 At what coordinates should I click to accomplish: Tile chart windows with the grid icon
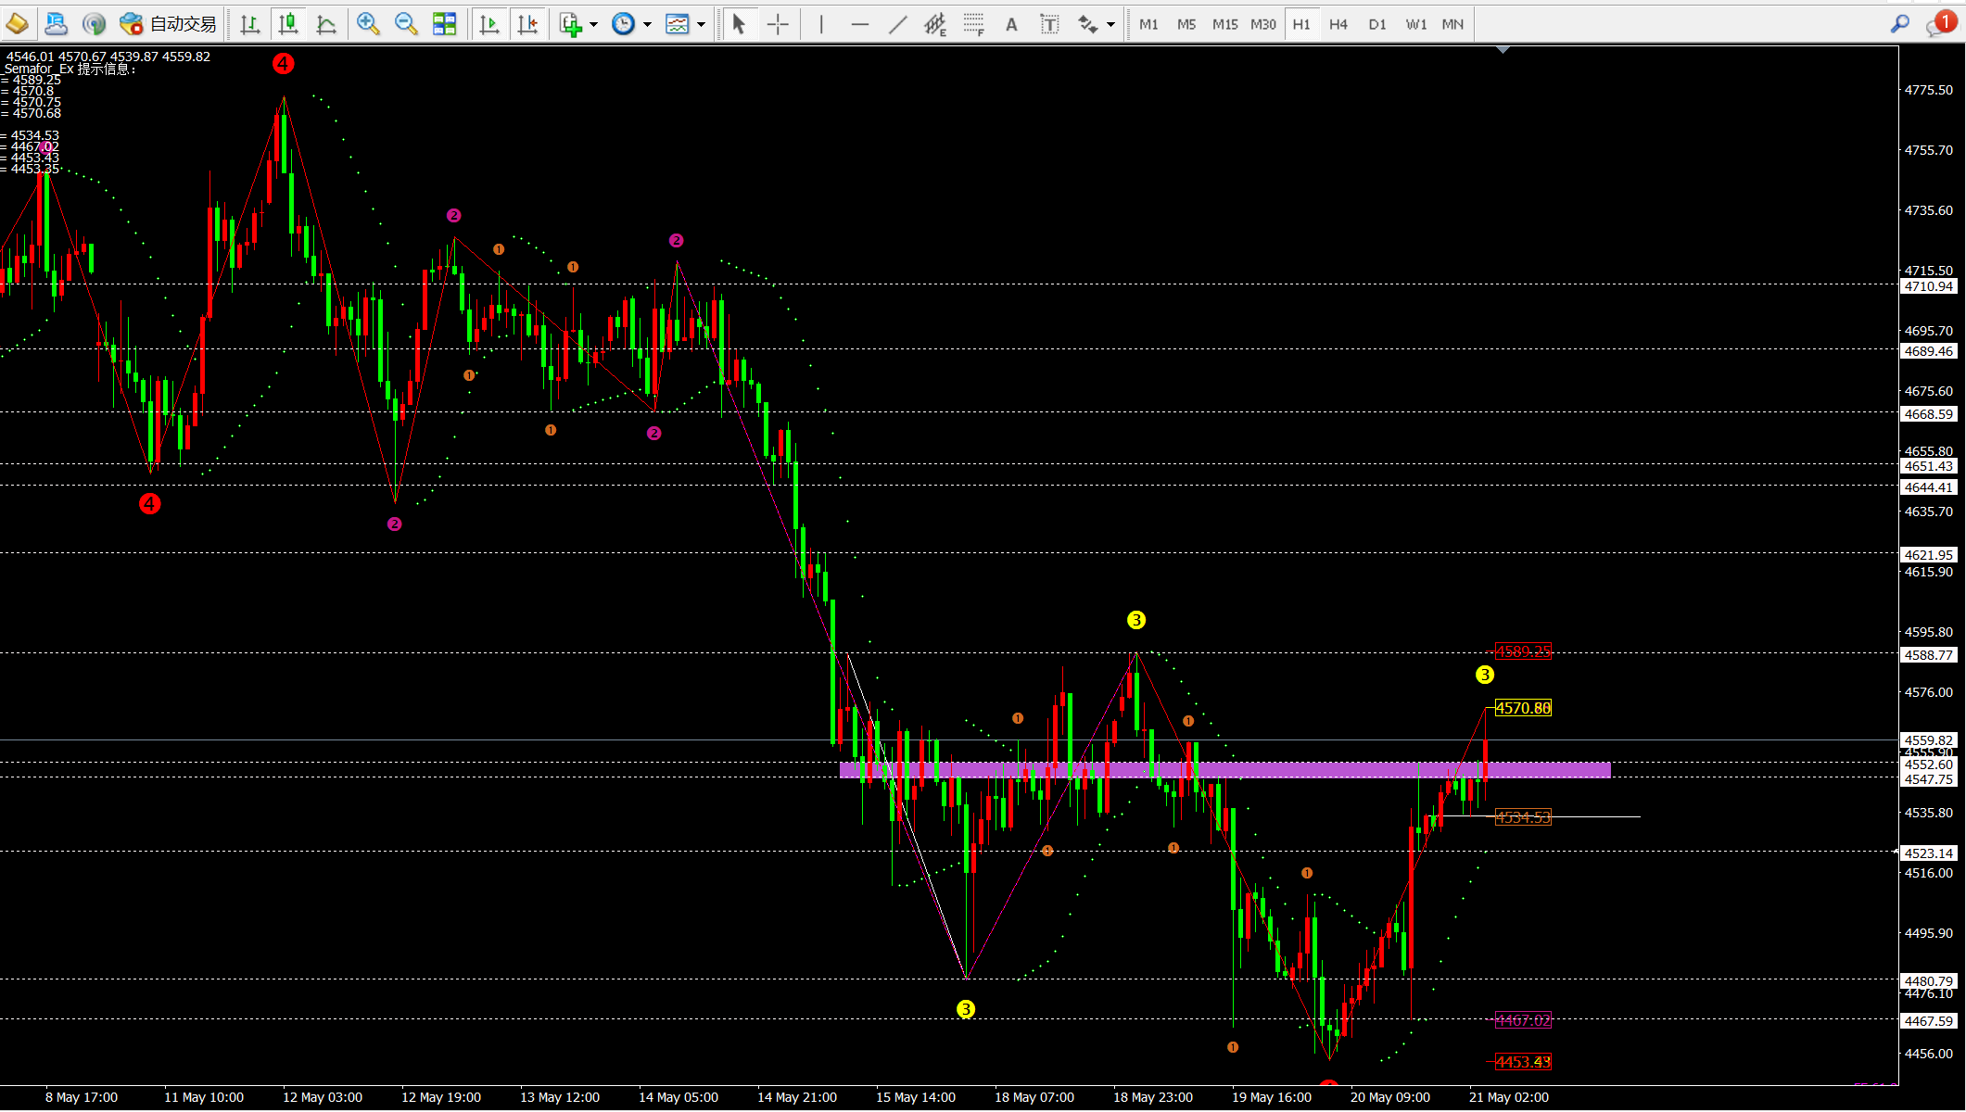[x=445, y=24]
